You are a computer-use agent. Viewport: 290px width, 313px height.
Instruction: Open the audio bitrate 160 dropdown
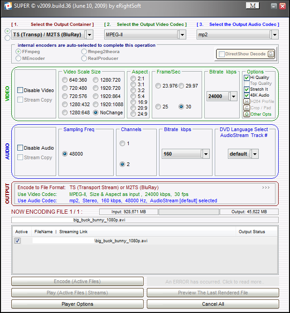[206, 154]
